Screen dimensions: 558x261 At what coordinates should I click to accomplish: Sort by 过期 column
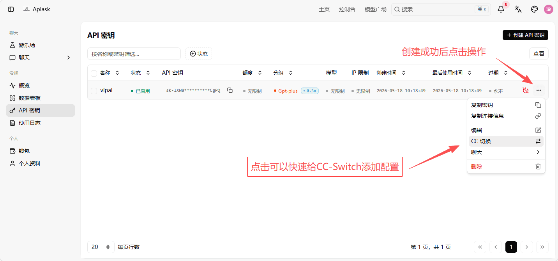coord(498,73)
